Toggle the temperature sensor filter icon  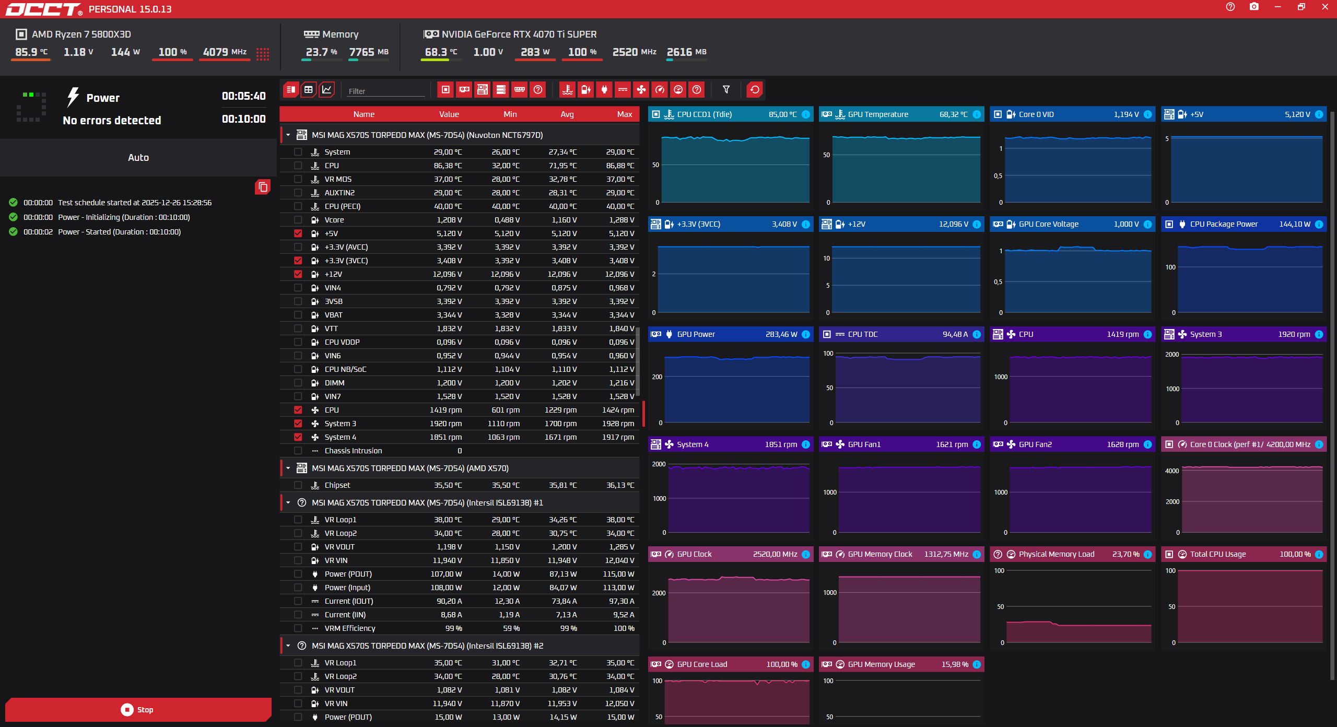pos(568,90)
